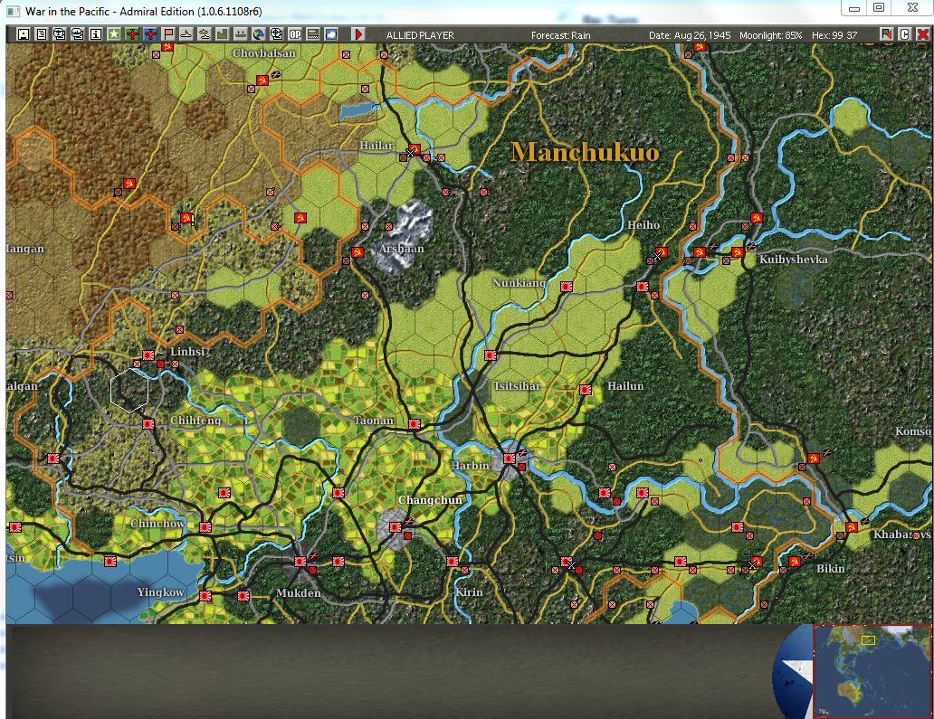934x719 pixels.
Task: Click red plane on blue background icon
Action: (x=150, y=34)
